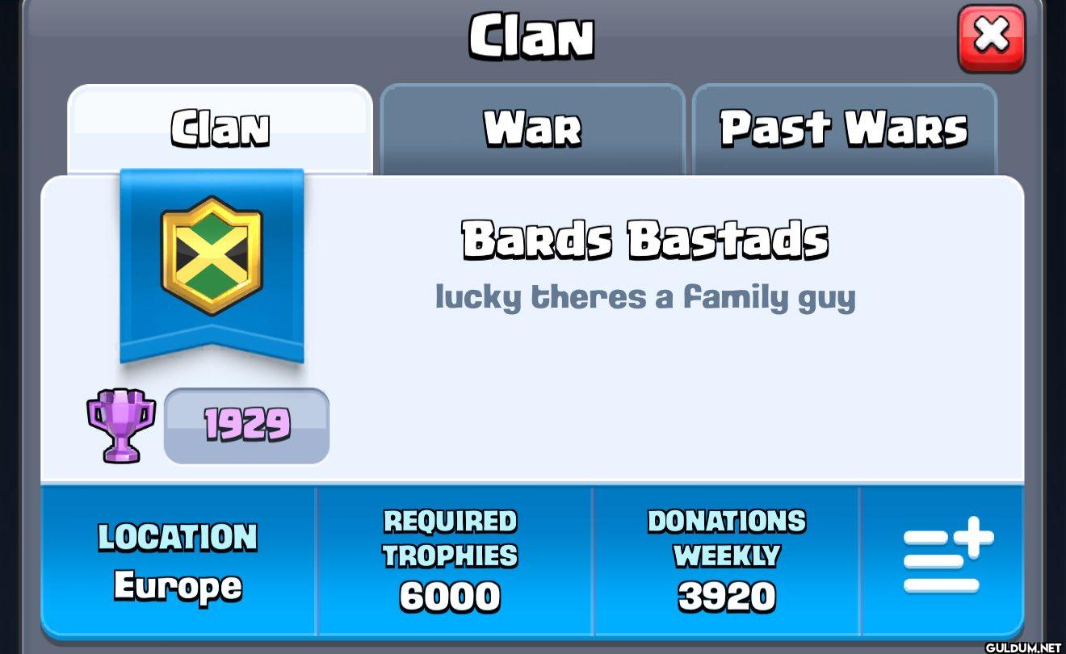The height and width of the screenshot is (654, 1066).
Task: Tap the Bards Bastads clan name
Action: click(x=646, y=240)
